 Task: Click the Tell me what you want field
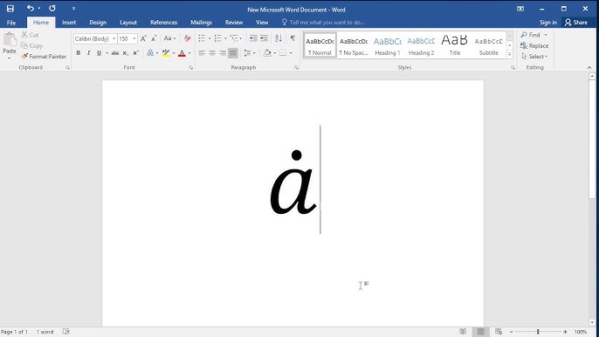[x=323, y=23]
